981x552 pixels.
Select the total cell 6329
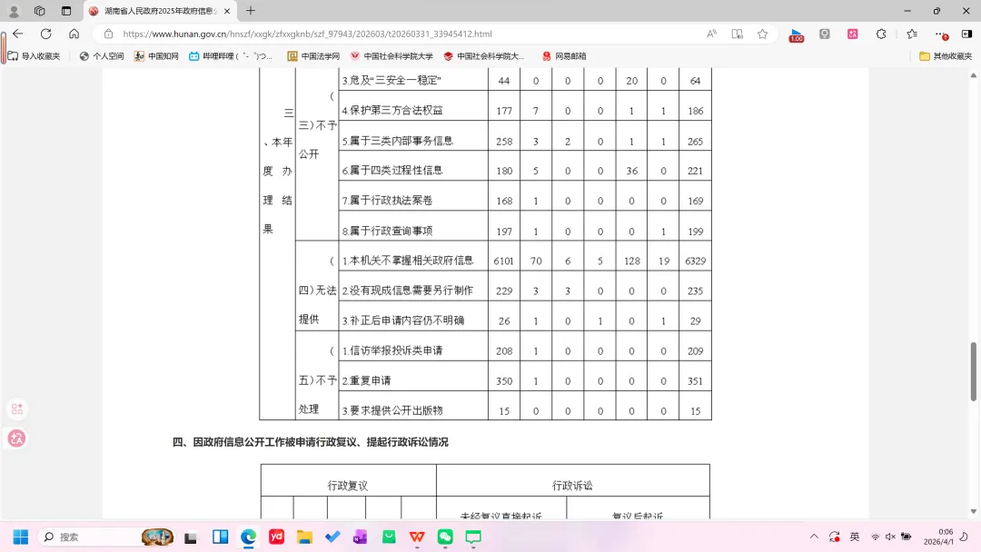pos(695,261)
